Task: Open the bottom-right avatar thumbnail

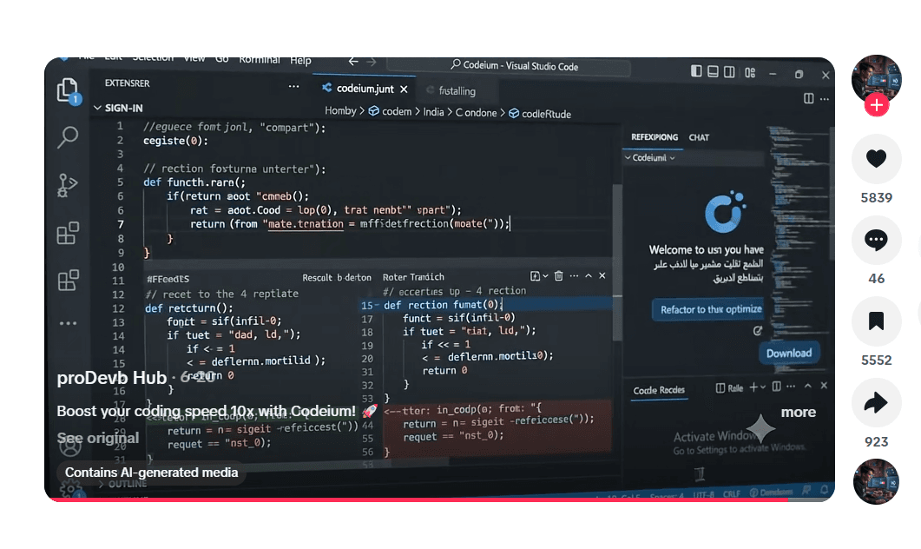Action: click(877, 481)
